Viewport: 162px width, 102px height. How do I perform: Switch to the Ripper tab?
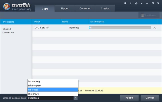click(x=65, y=8)
